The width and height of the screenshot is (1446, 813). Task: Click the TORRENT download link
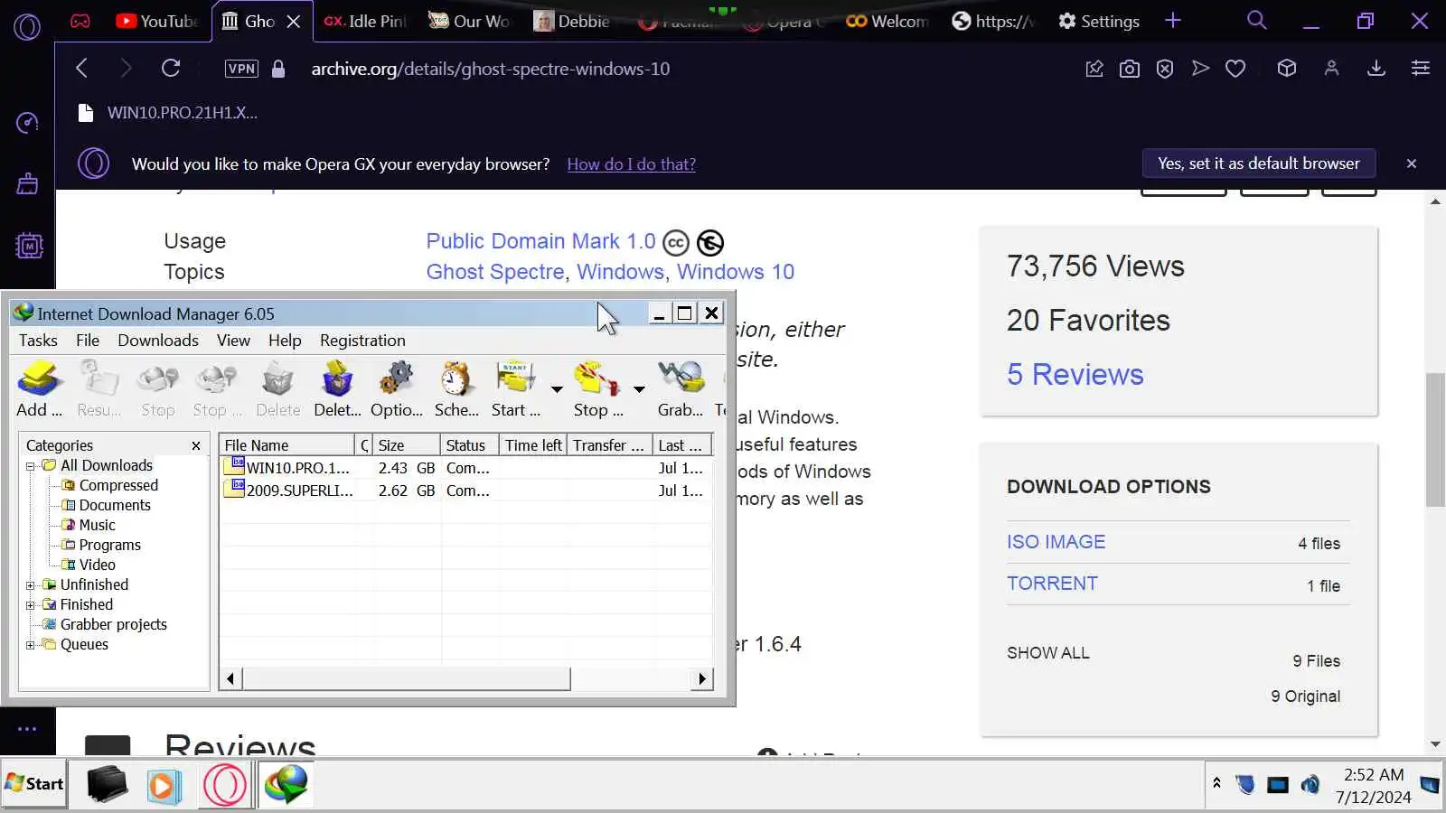coord(1053,584)
